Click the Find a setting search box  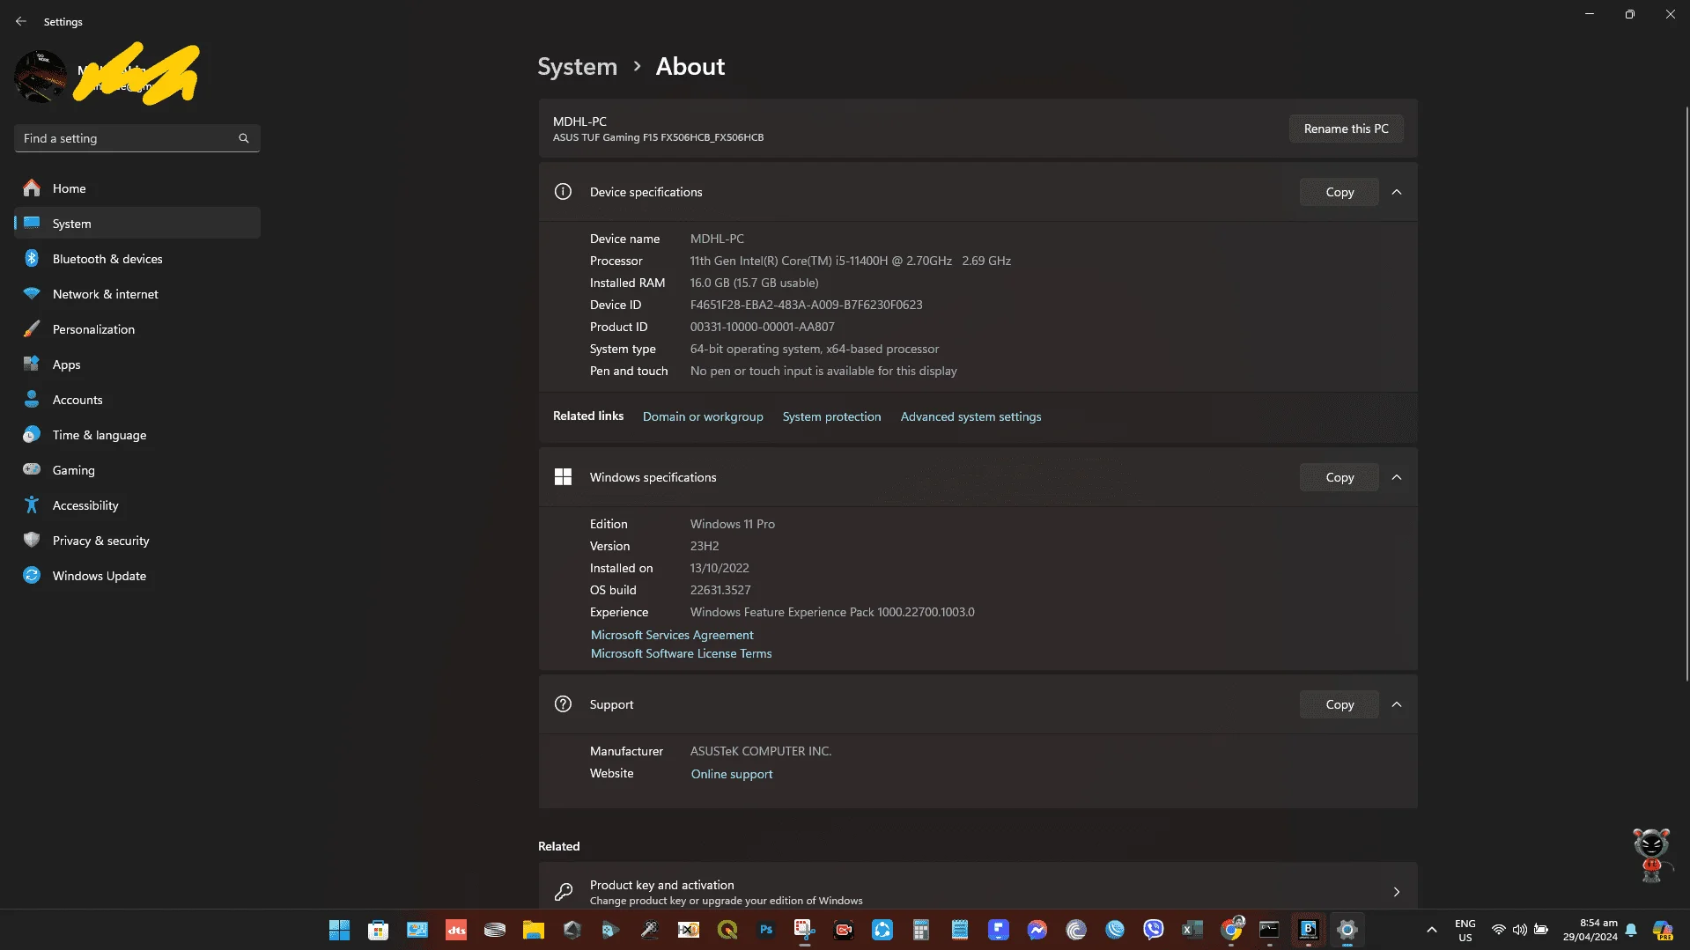(137, 138)
